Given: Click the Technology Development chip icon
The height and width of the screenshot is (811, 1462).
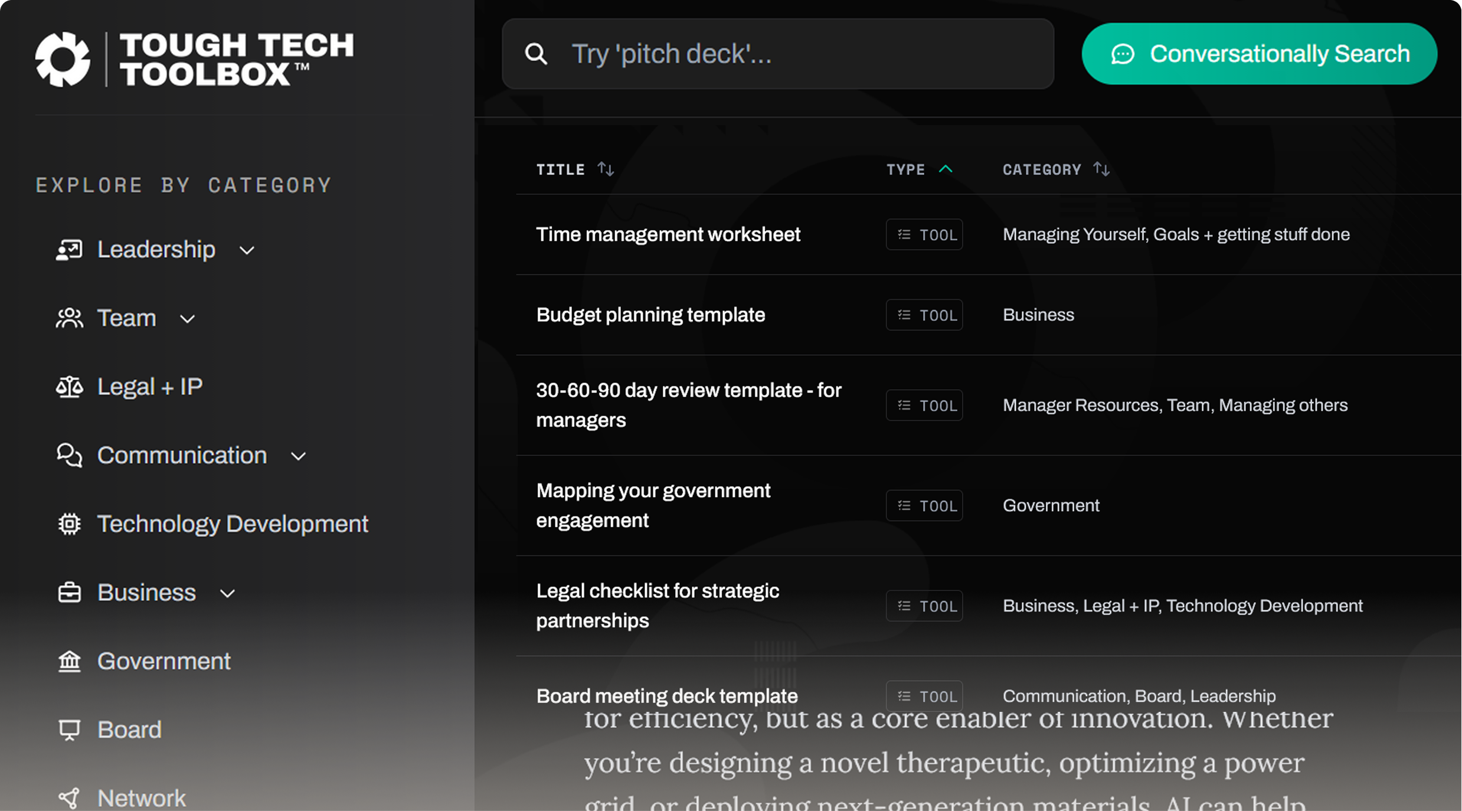Looking at the screenshot, I should [69, 524].
